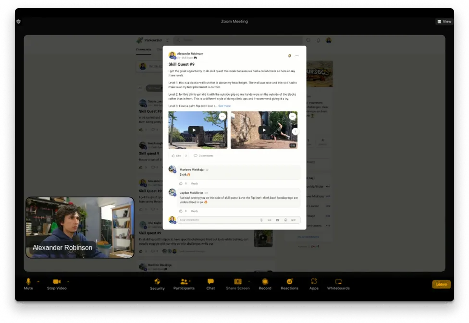Show the next video with the right arrow
The height and width of the screenshot is (323, 469).
pos(295,132)
